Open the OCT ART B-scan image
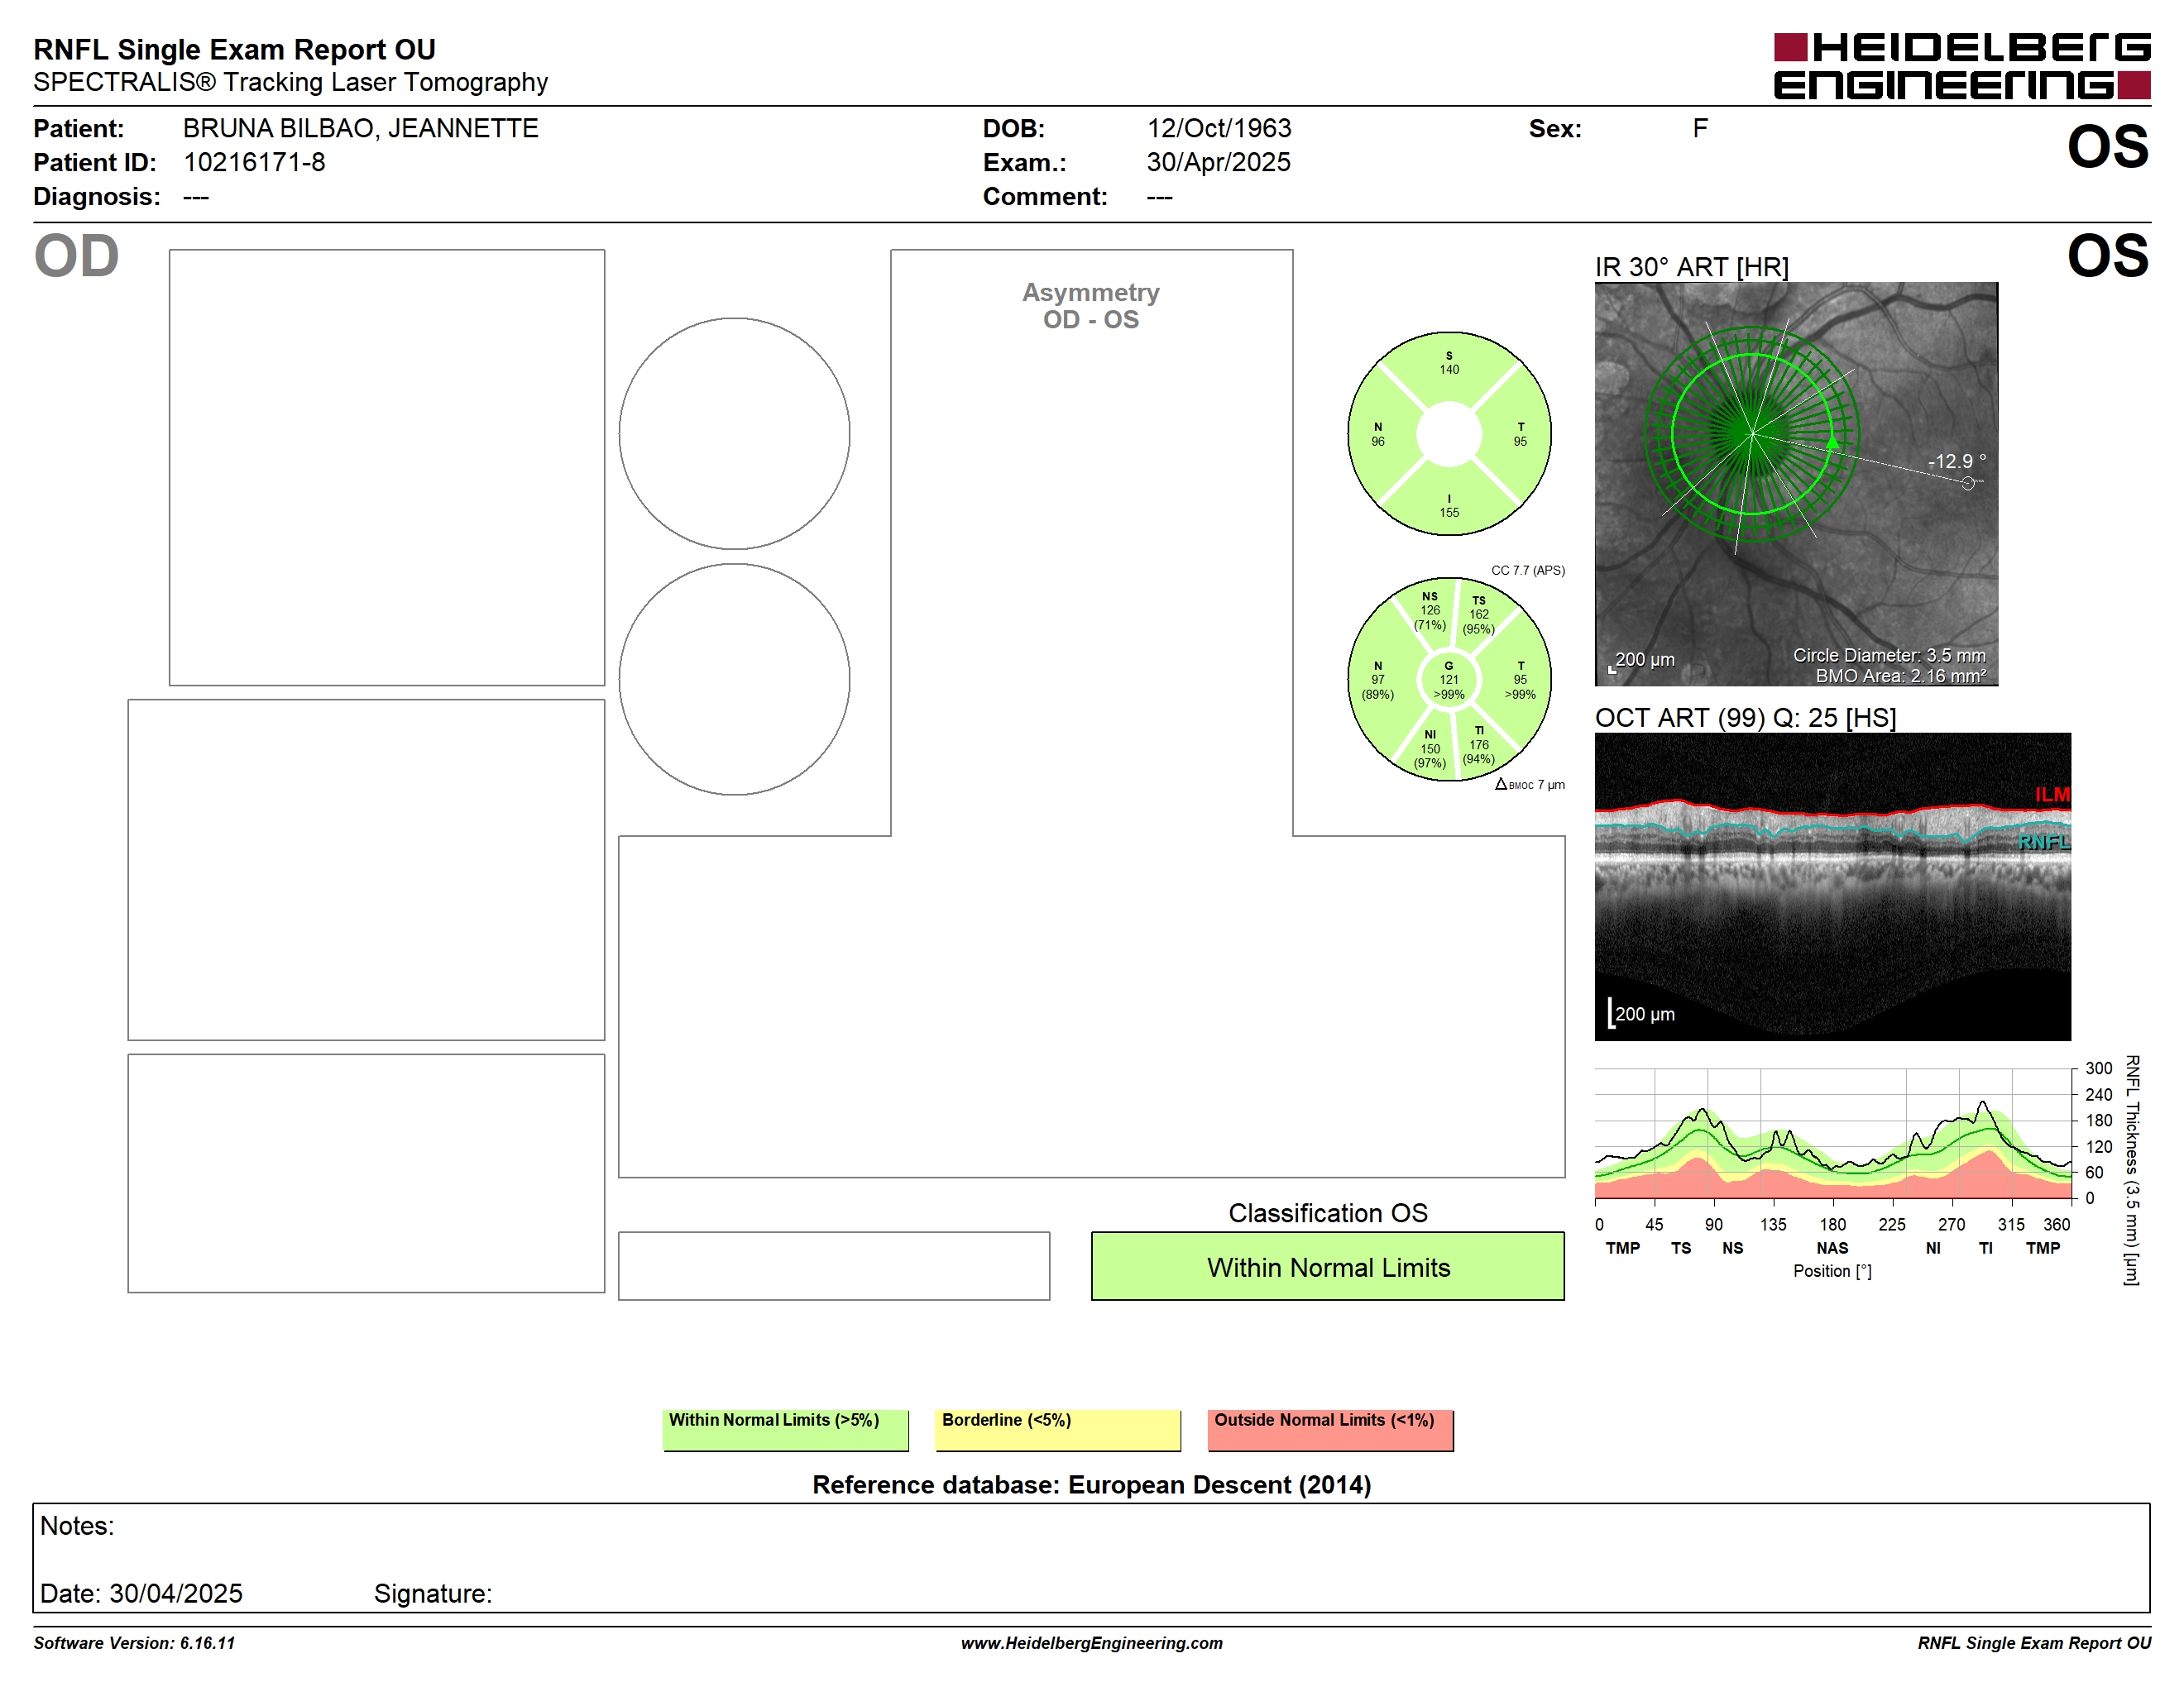This screenshot has width=2184, height=1687. (1833, 887)
